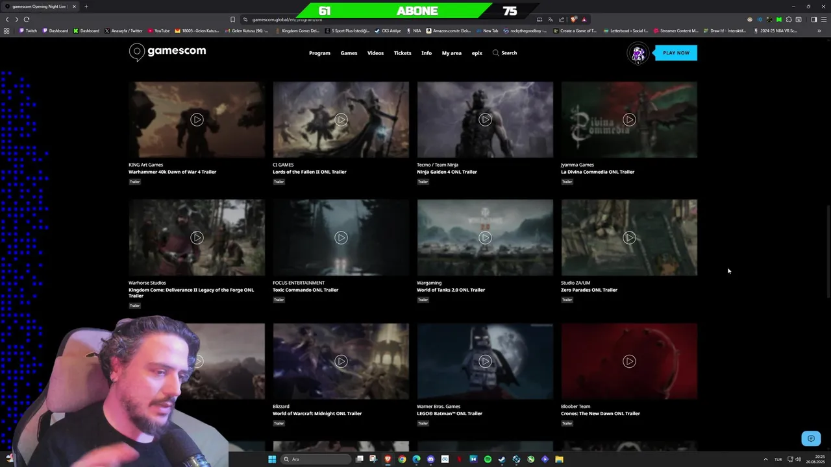Reload the current page
The height and width of the screenshot is (467, 831).
(x=27, y=19)
